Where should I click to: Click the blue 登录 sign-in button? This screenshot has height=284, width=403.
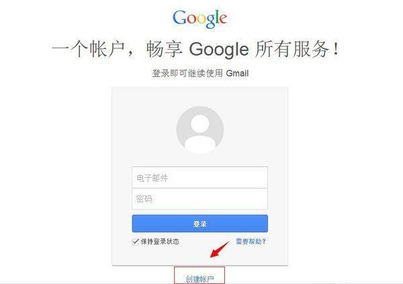tap(199, 224)
